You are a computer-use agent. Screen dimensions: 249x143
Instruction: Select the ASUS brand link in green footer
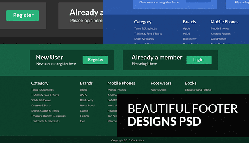tap(84, 95)
